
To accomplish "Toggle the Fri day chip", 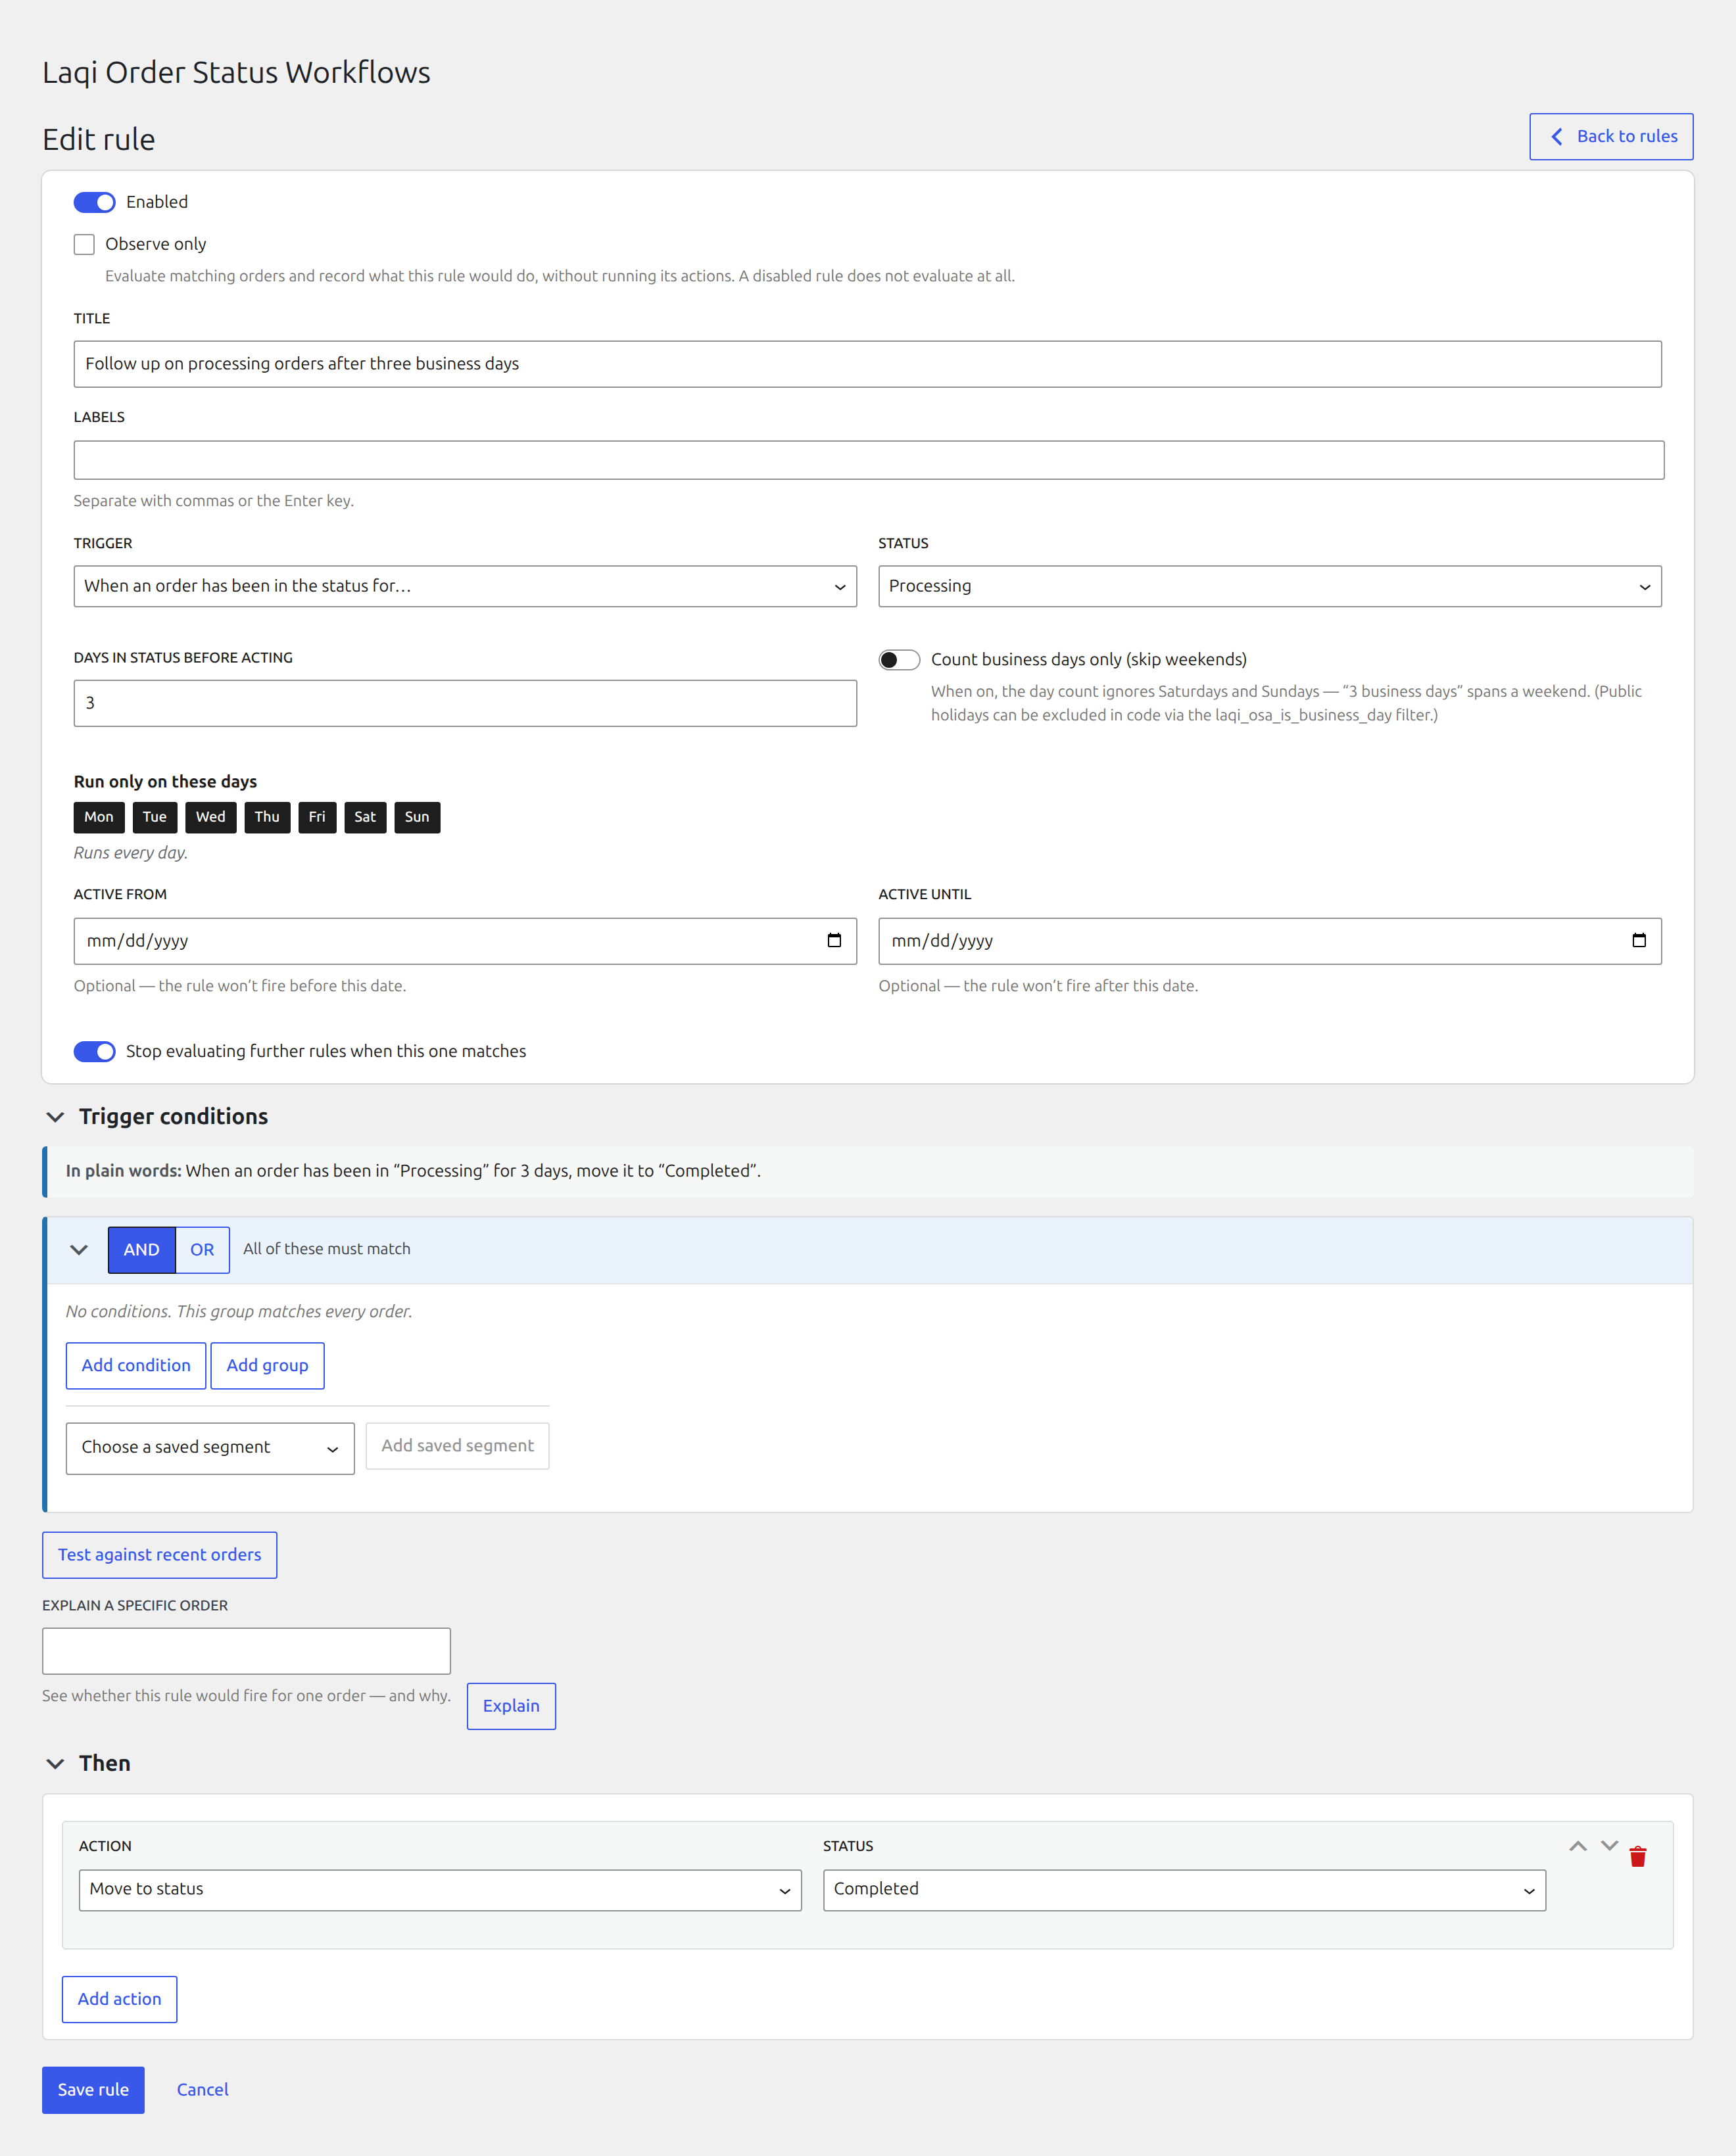I will click(317, 818).
